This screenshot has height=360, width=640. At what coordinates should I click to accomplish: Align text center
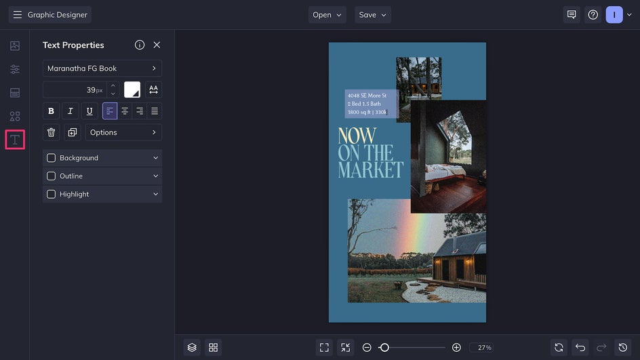click(125, 111)
